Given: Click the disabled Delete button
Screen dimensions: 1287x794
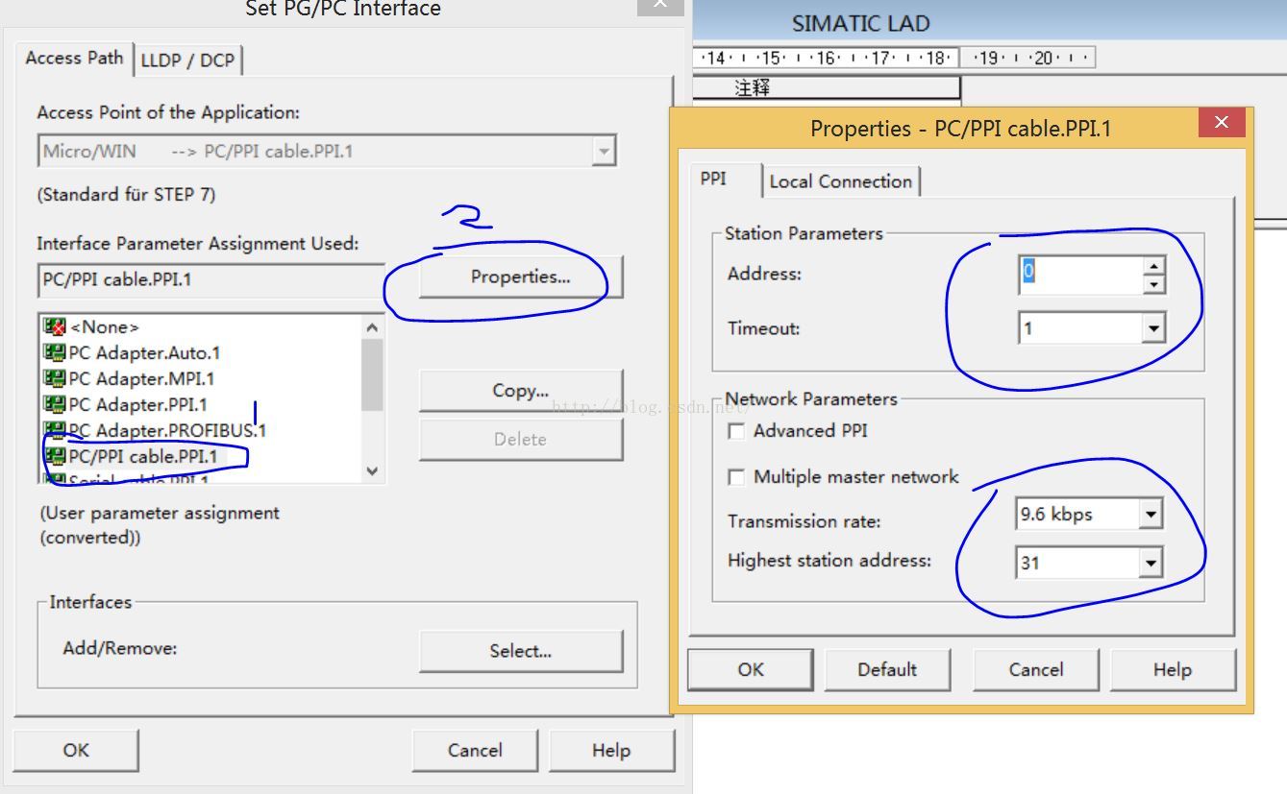Looking at the screenshot, I should (520, 439).
